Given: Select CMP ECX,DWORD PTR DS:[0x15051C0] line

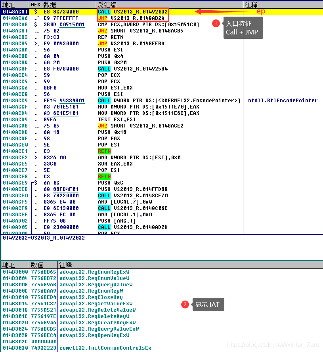Looking at the screenshot, I should tap(149, 24).
